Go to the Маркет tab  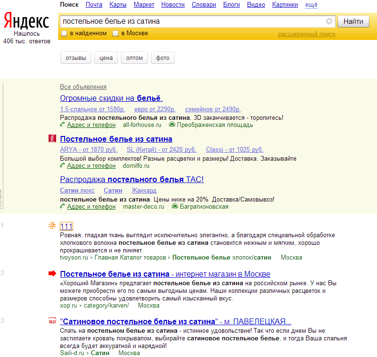tap(144, 5)
